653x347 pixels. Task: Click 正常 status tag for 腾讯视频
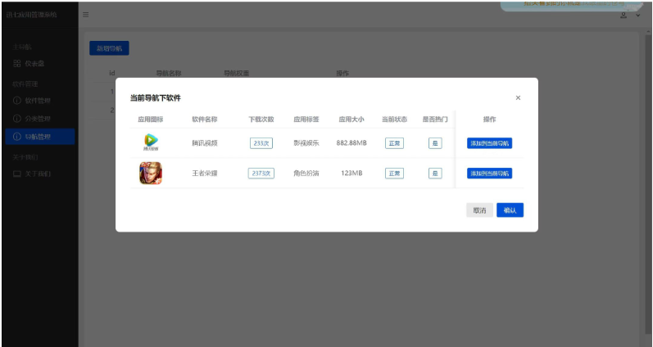pos(394,143)
